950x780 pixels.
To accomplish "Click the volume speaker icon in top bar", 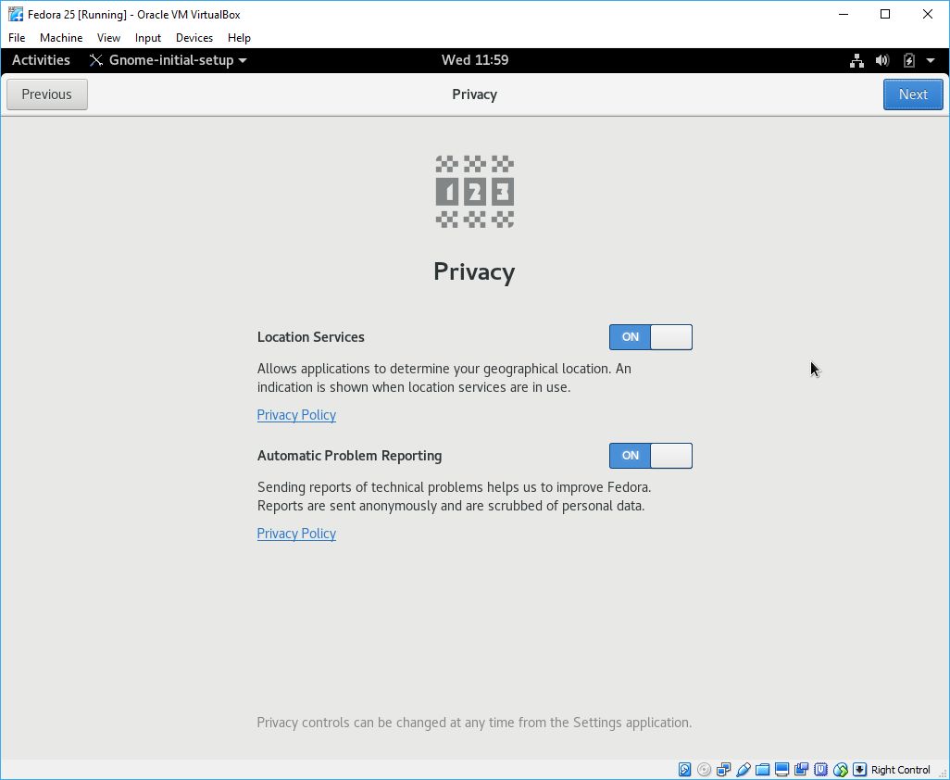I will (x=882, y=60).
